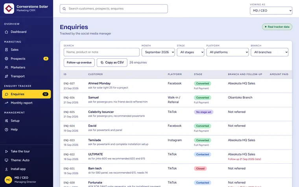
Task: Open the MD / CEO profile at sidebar bottom
Action: [x=26, y=180]
